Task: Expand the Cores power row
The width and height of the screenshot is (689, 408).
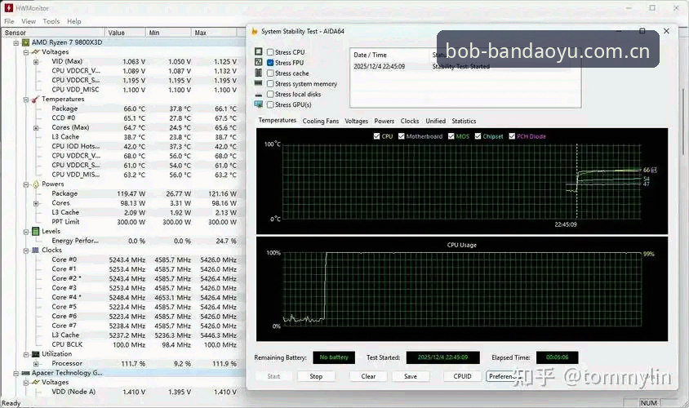Action: (36, 203)
